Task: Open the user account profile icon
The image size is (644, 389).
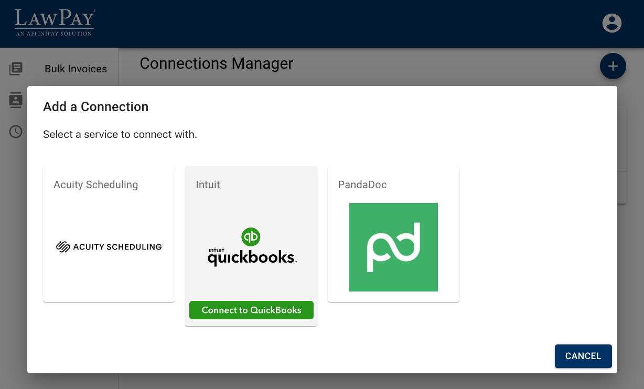Action: [611, 23]
